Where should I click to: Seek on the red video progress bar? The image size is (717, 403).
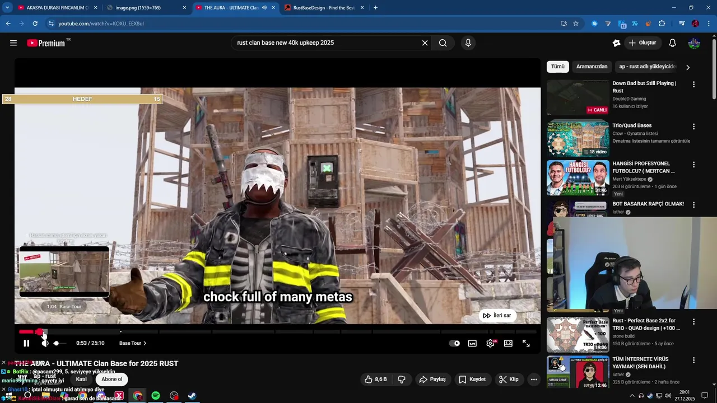pyautogui.click(x=277, y=332)
